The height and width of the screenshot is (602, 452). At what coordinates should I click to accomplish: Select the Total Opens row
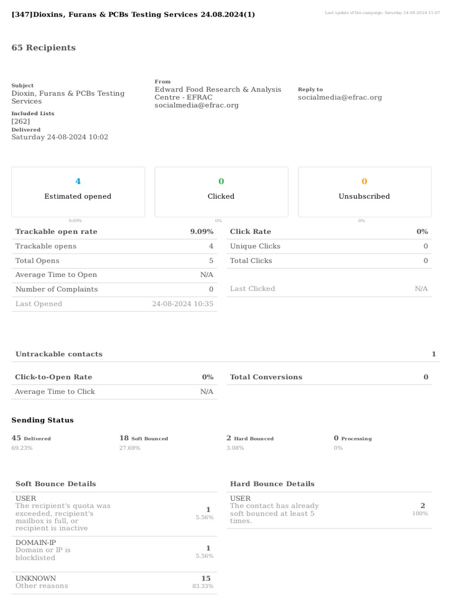(114, 260)
